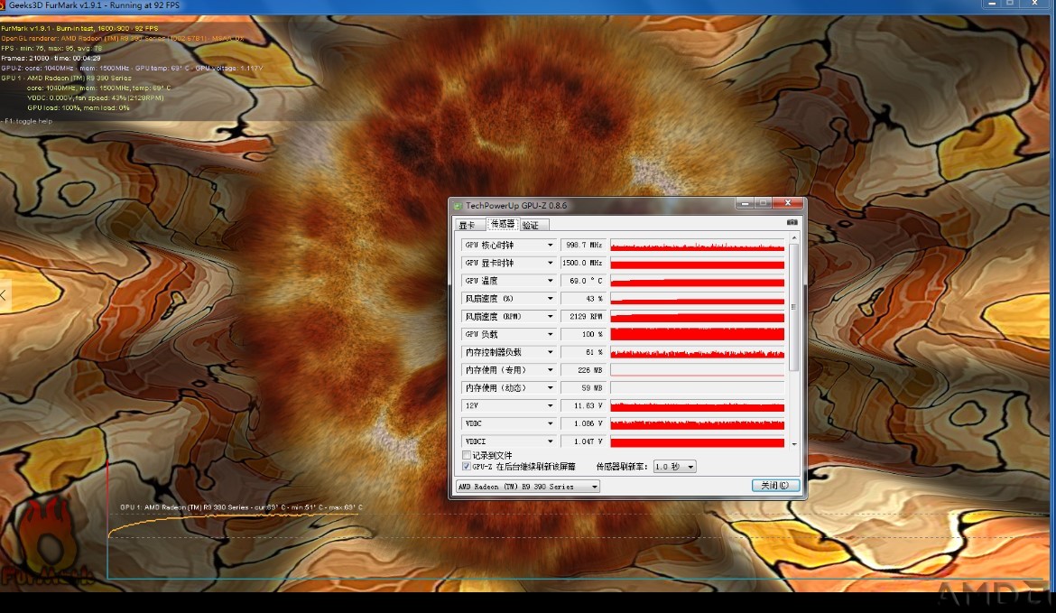Click the 内存控制器负载 history graph
This screenshot has width=1056, height=613.
[x=697, y=352]
